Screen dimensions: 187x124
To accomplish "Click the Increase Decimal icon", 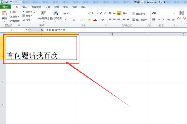I will (169, 20).
